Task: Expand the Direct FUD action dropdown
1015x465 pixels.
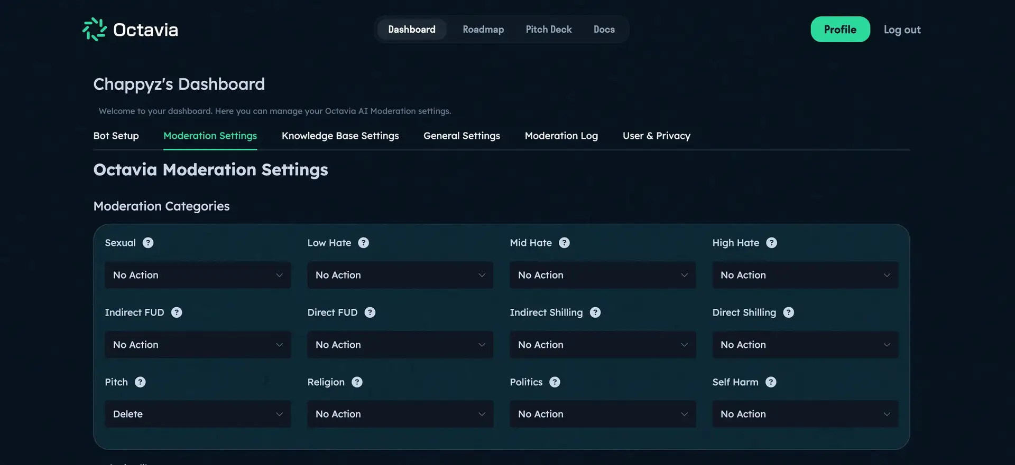Action: [400, 345]
